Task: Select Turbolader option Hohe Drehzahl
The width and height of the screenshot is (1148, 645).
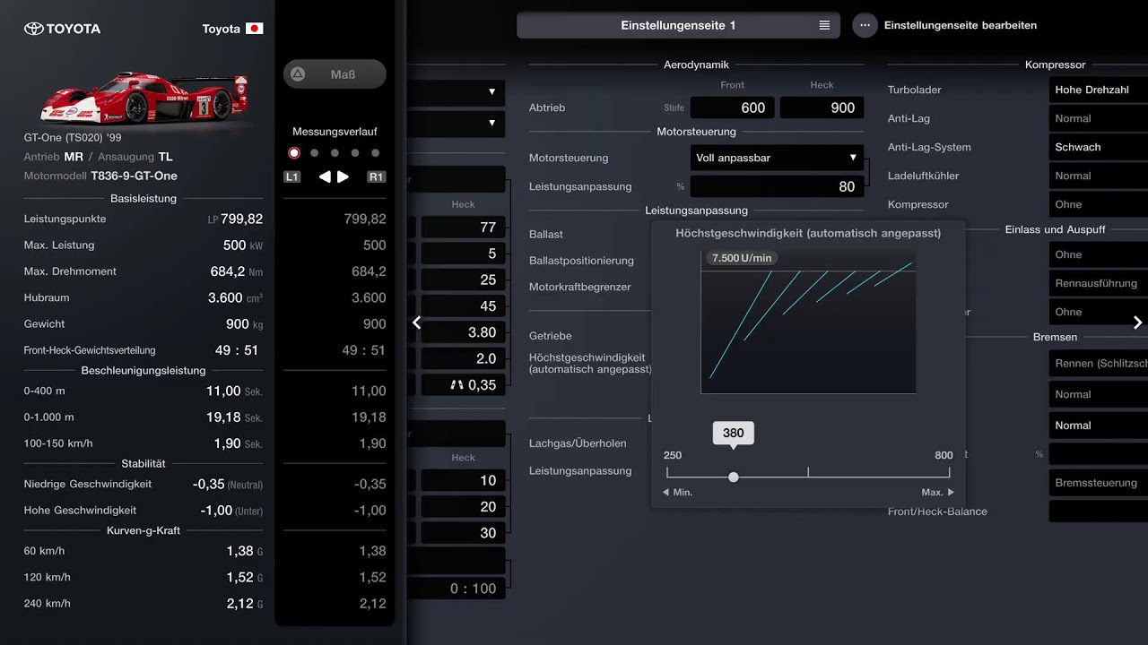Action: tap(1098, 90)
